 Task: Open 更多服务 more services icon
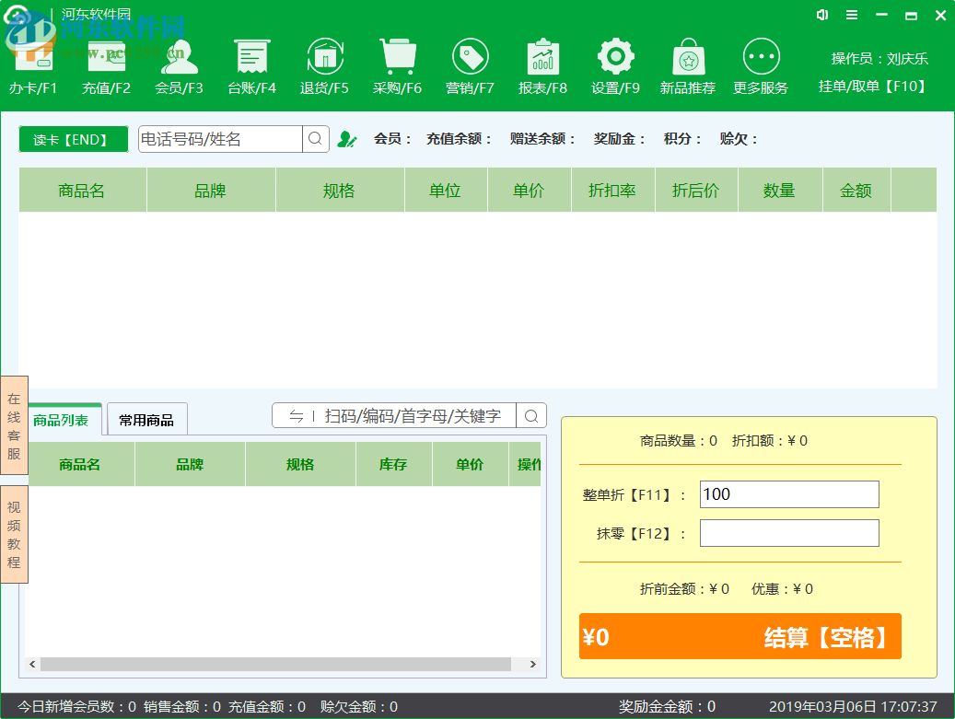click(761, 58)
